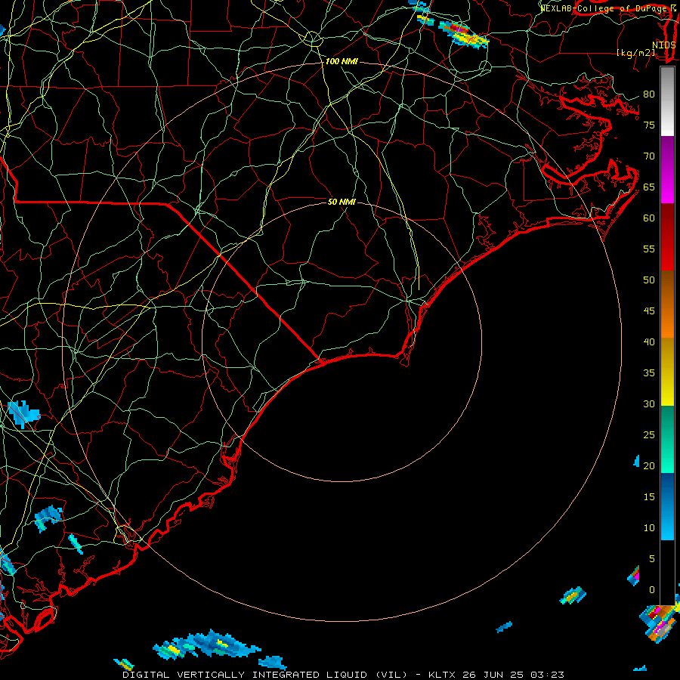Click the 50 NMI range ring label
Viewport: 680px width, 680px height.
(x=342, y=202)
